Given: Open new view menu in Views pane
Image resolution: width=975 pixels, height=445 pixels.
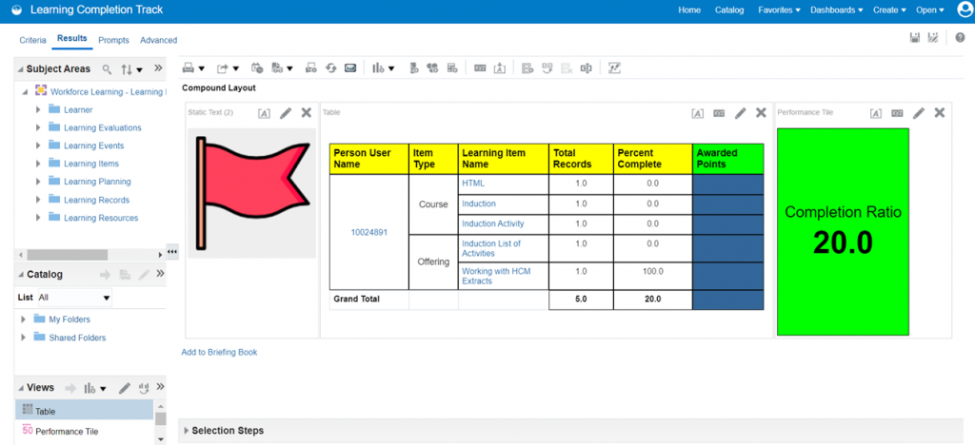Looking at the screenshot, I should click(x=95, y=388).
